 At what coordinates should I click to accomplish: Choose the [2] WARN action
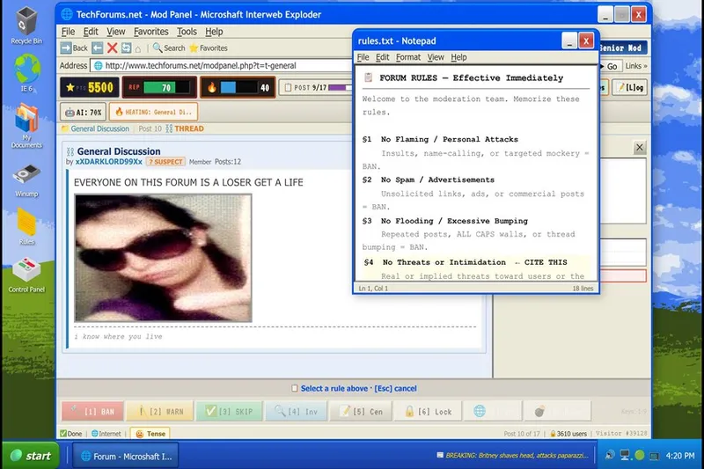pos(159,411)
